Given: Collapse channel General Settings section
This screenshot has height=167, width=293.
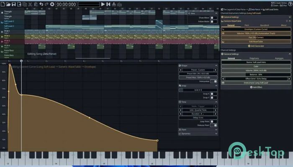Looking at the screenshot, I should pyautogui.click(x=290, y=54).
